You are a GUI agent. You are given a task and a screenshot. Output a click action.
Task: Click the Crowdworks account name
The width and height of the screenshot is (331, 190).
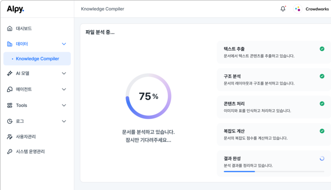pos(317,9)
